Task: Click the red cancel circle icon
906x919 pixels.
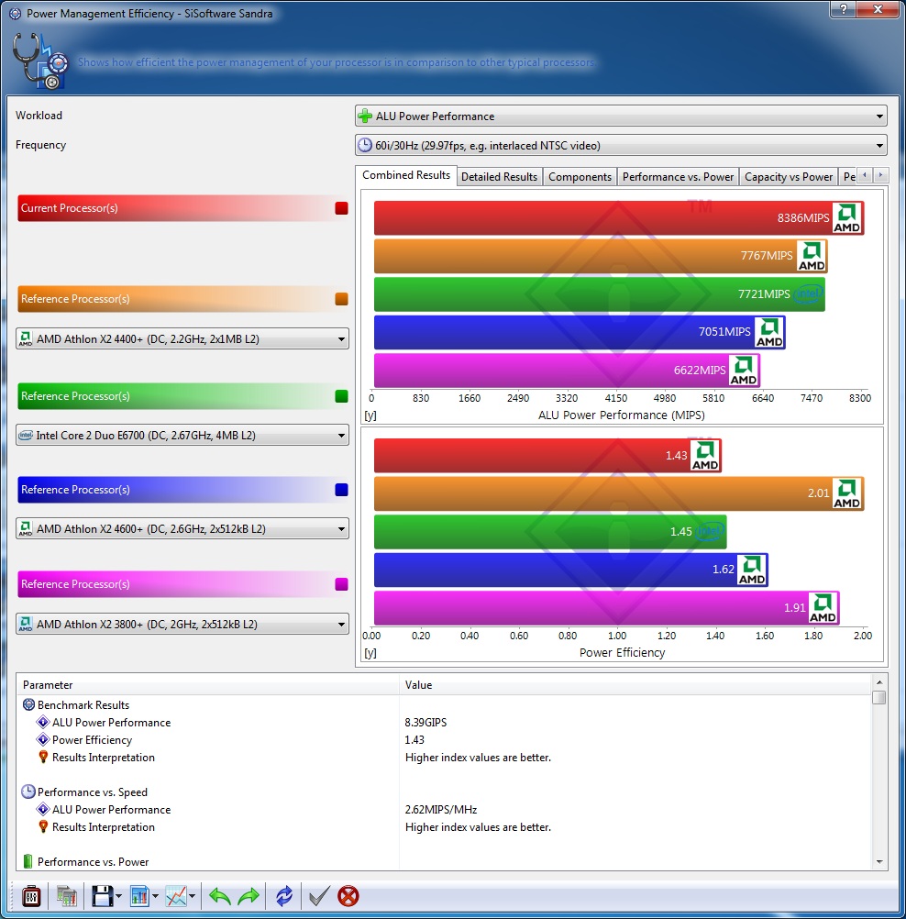Action: coord(348,896)
